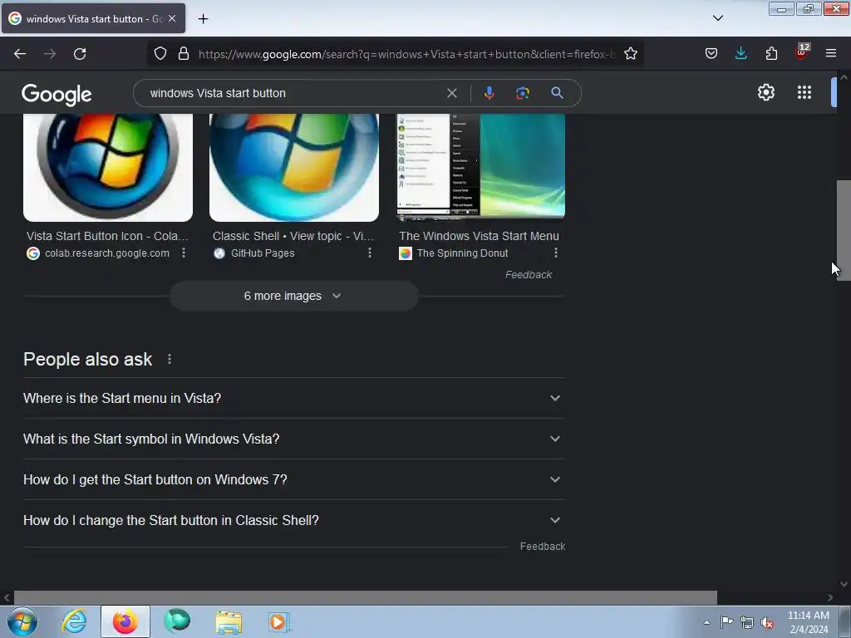Click the network tray icon
This screenshot has width=851, height=638.
click(747, 623)
